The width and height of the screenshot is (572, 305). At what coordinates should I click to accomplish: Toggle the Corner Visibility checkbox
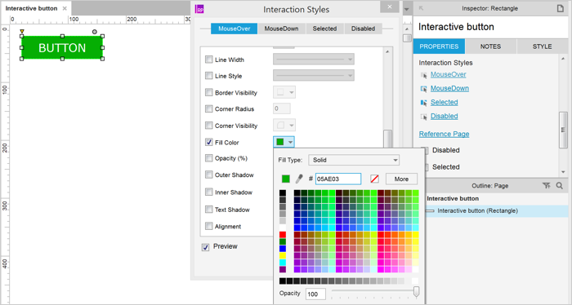pos(208,126)
